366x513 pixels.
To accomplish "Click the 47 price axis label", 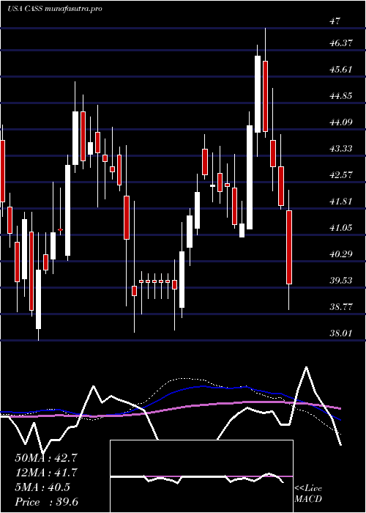I will (335, 21).
